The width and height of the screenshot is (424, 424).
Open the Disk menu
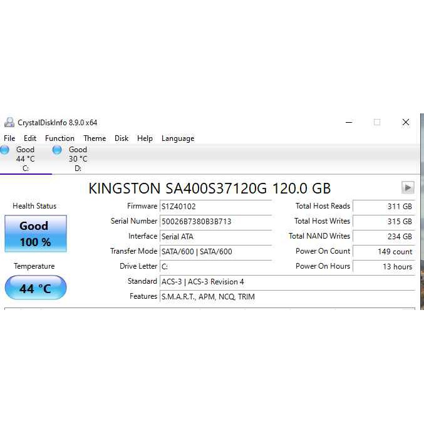coord(122,138)
